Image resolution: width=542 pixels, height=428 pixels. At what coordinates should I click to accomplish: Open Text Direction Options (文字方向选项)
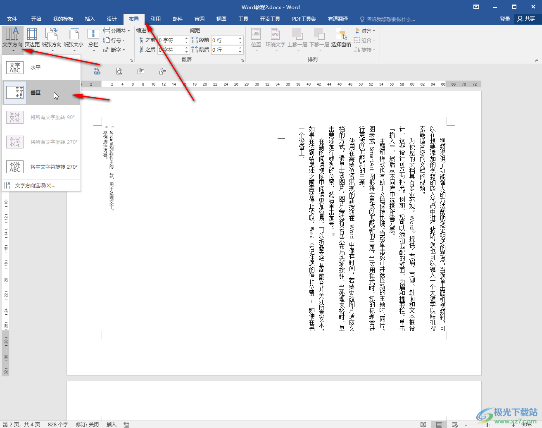(x=41, y=186)
